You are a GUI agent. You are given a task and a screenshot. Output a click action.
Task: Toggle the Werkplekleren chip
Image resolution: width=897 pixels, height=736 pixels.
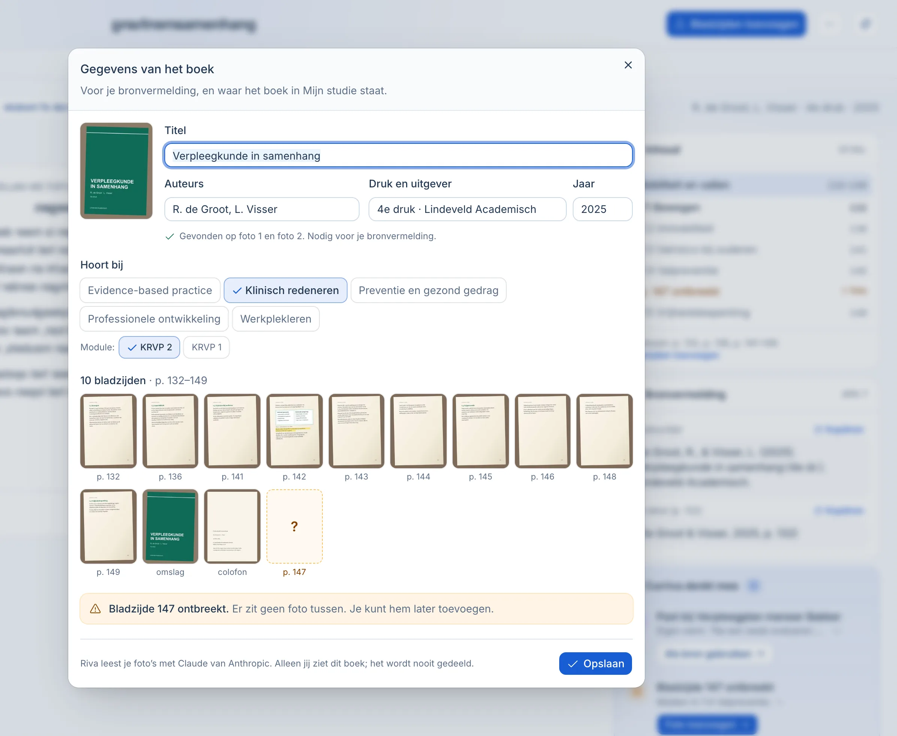(276, 319)
